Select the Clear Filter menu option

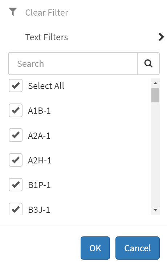(x=47, y=12)
